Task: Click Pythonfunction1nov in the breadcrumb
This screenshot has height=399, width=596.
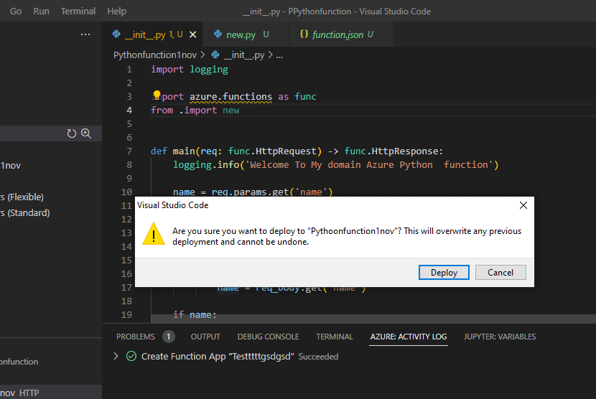Action: [x=154, y=55]
